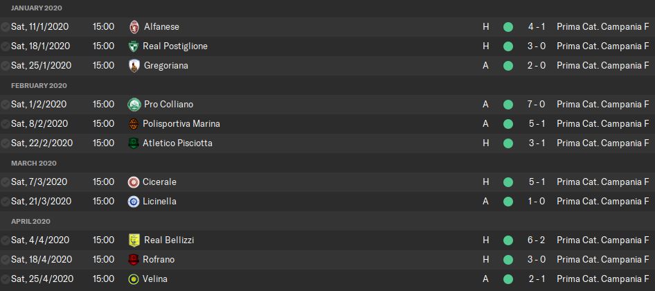The width and height of the screenshot is (655, 291).
Task: Click the Atletico Pisciotta crest
Action: (134, 143)
